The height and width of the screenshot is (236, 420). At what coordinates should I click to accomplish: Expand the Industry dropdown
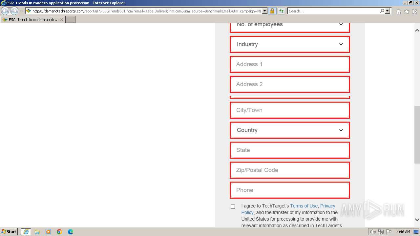290,44
